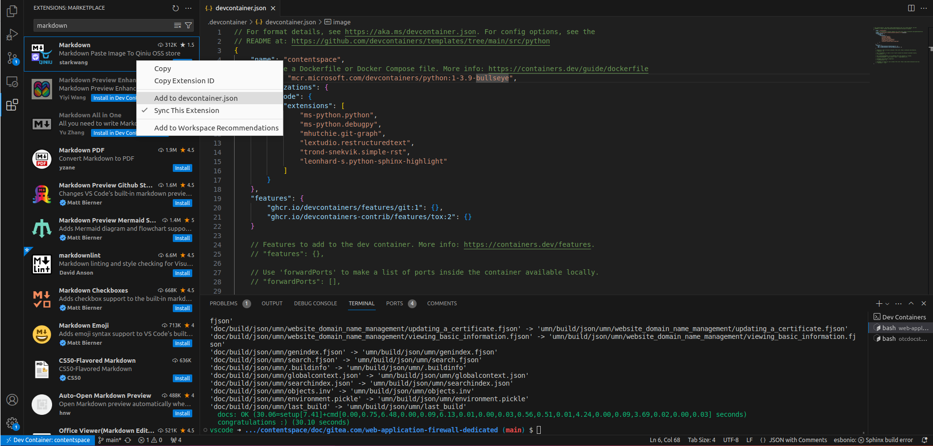Choose Copy in the context menu
Image resolution: width=933 pixels, height=446 pixels.
pyautogui.click(x=210, y=69)
